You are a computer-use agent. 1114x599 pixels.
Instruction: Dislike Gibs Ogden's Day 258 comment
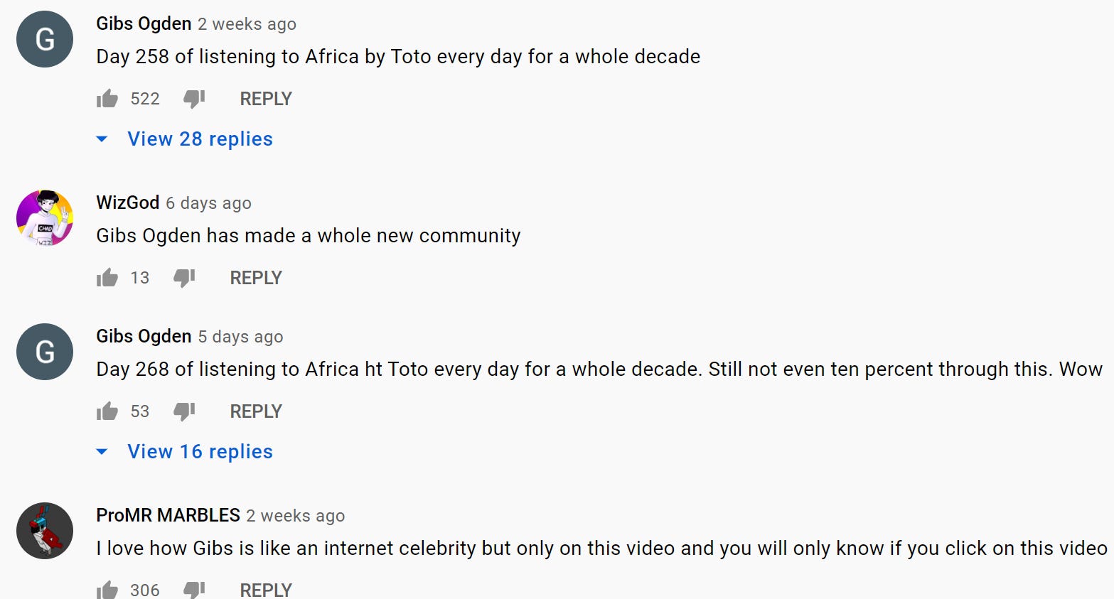pos(194,99)
